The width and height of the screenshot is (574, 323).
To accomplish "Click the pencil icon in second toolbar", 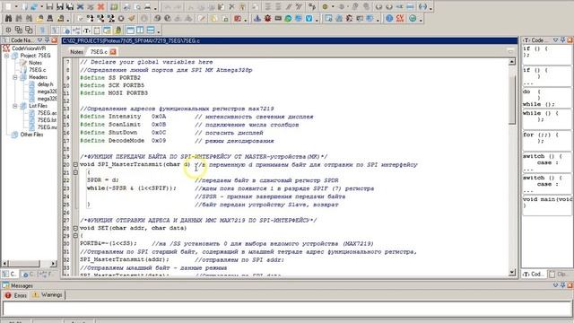I will pyautogui.click(x=202, y=18).
